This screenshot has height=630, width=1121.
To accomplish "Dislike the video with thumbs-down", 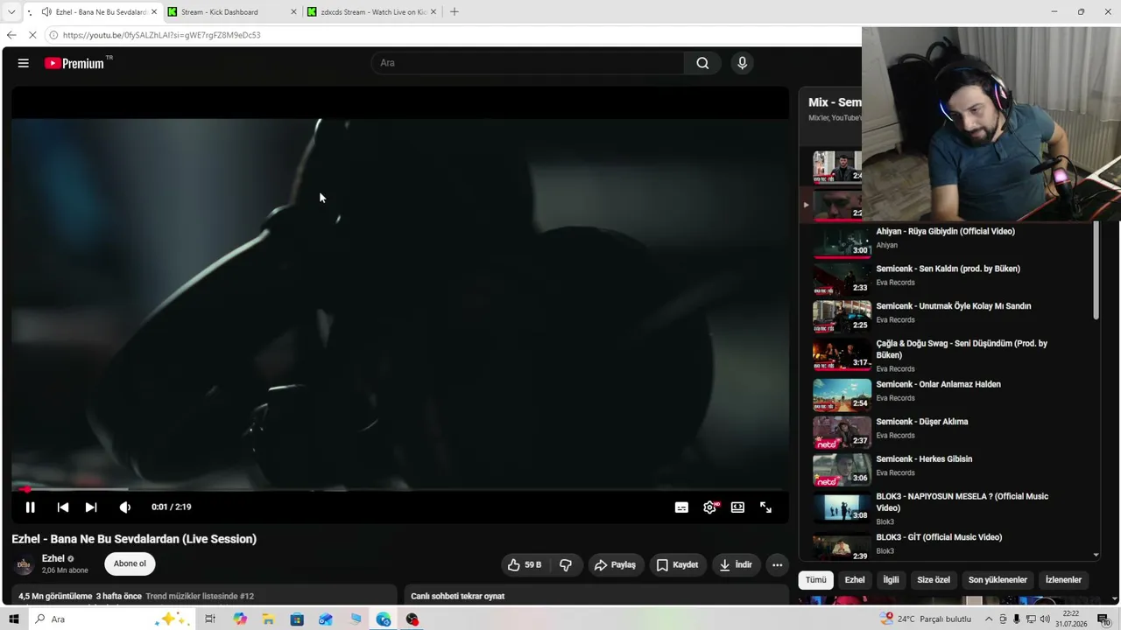I will pos(566,565).
